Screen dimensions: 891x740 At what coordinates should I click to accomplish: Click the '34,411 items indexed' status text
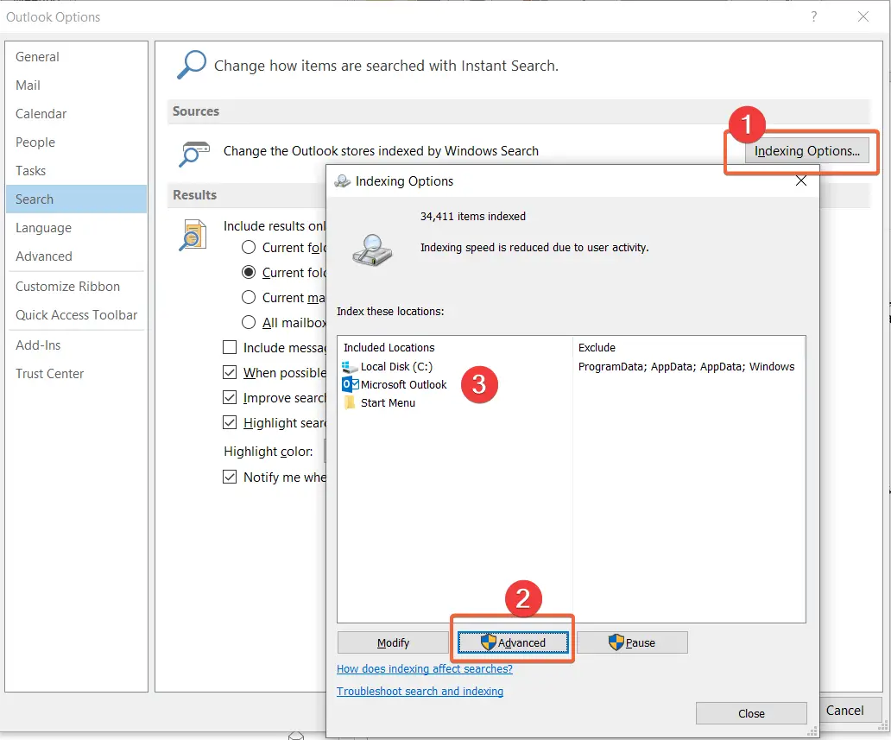click(473, 216)
